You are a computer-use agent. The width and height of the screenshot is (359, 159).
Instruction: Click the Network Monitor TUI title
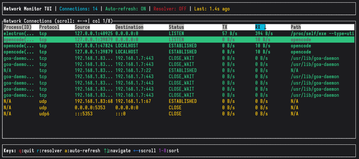(28, 9)
